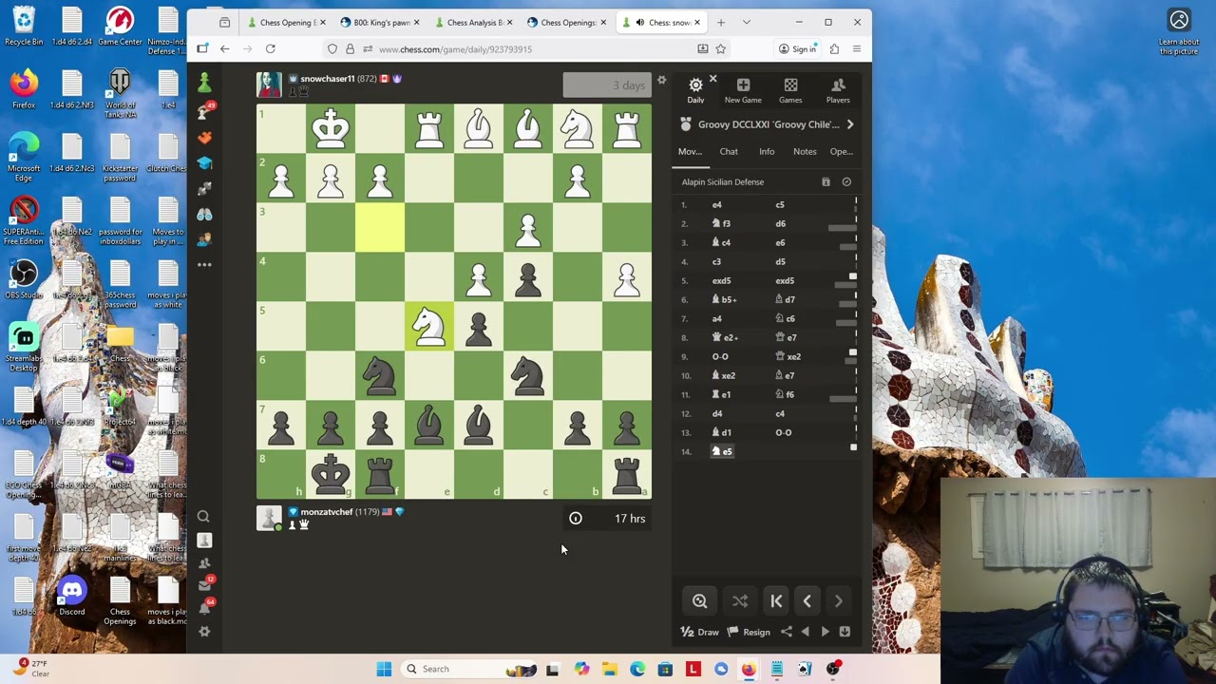Switch to the Moves sub-tab

coord(690,151)
